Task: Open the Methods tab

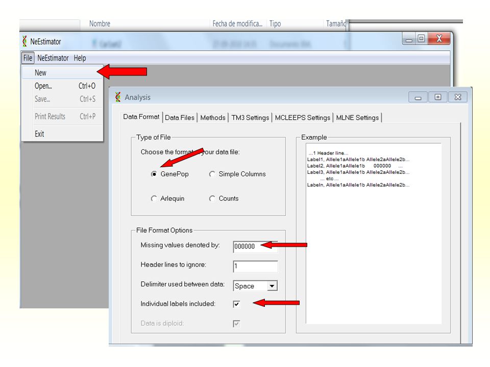Action: pos(213,118)
